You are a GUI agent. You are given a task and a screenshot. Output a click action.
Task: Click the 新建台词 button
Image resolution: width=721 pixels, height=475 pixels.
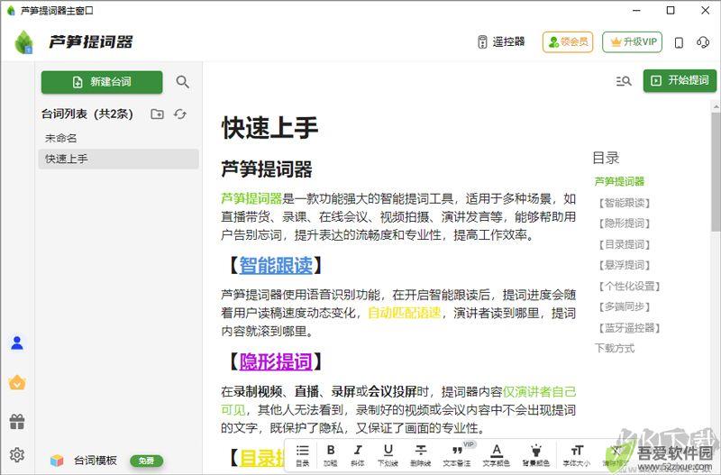102,82
